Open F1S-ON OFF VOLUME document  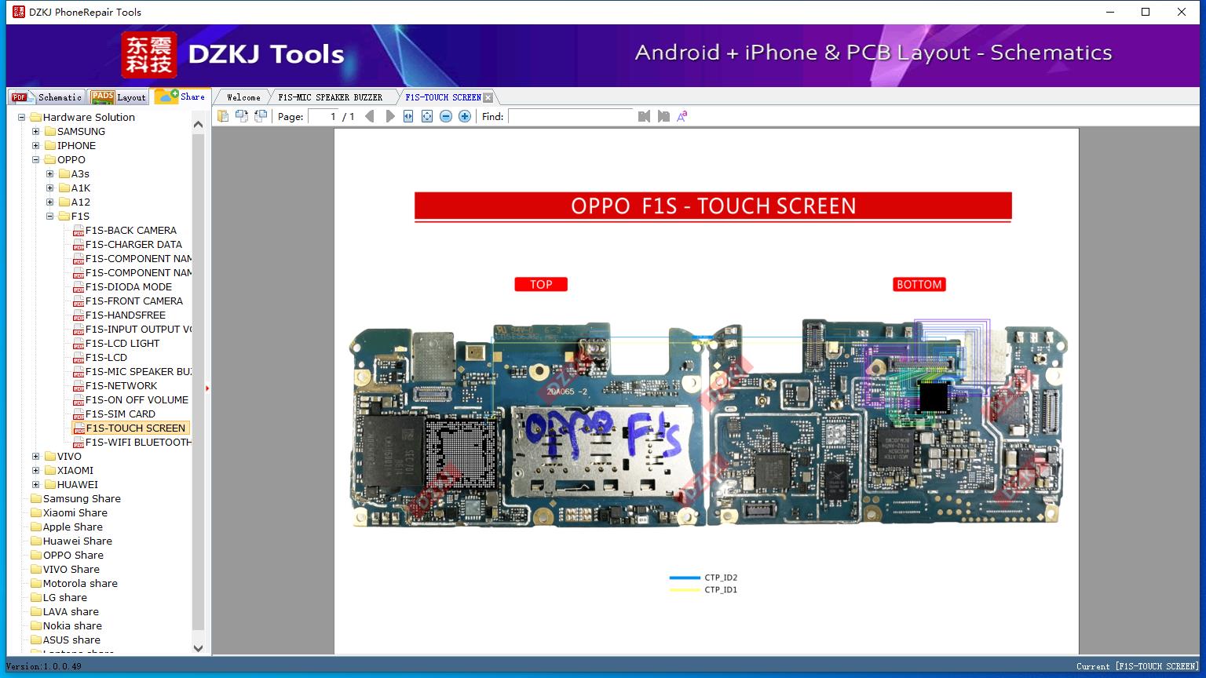137,400
